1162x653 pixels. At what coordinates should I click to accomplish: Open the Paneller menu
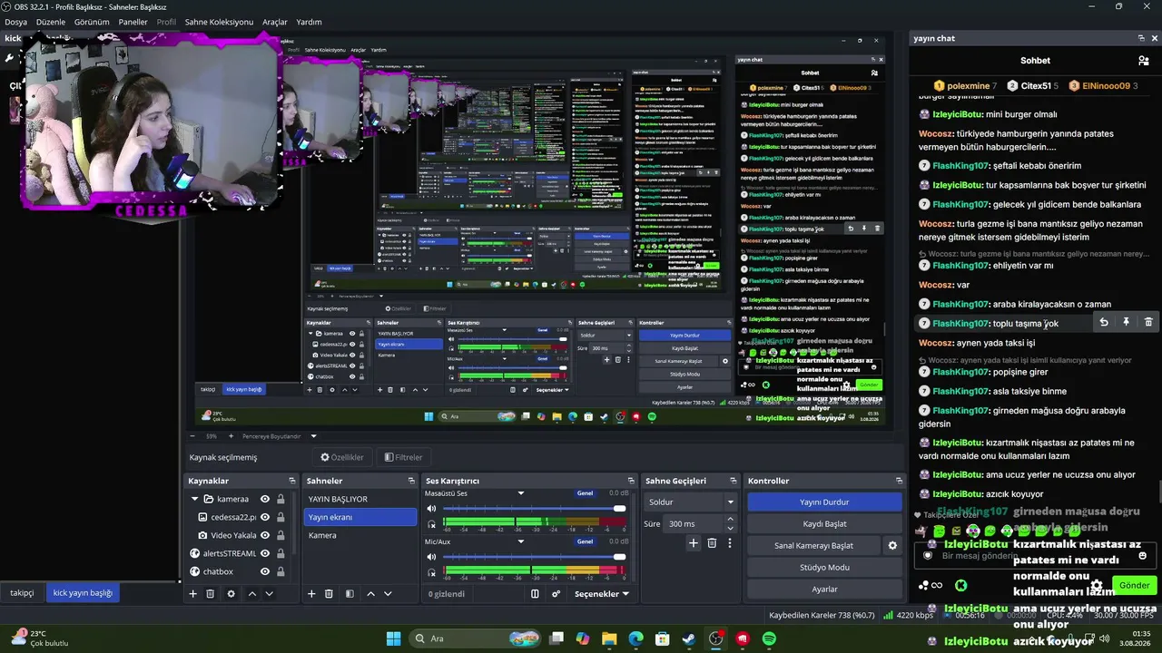pos(133,22)
